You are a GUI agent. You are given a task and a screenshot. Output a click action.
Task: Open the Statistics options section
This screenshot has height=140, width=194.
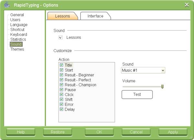tap(18, 39)
